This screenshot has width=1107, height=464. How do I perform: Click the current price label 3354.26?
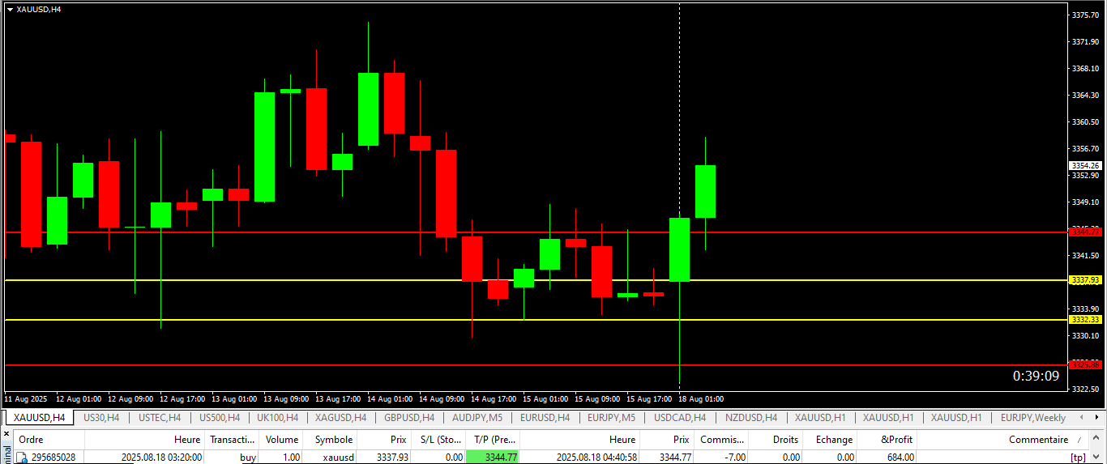1085,165
